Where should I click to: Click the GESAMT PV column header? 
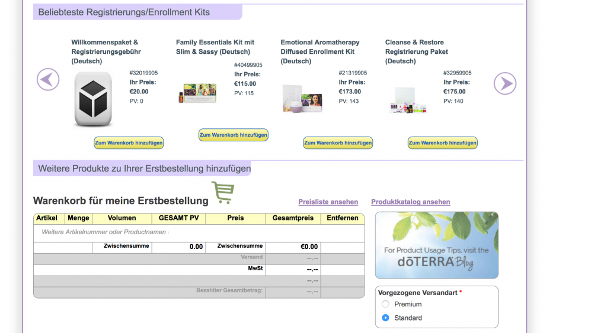tap(179, 218)
